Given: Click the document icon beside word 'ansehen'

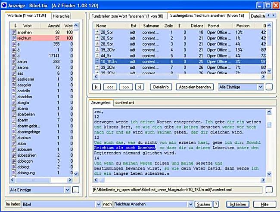Looking at the screenshot, I should pyautogui.click(x=14, y=32).
